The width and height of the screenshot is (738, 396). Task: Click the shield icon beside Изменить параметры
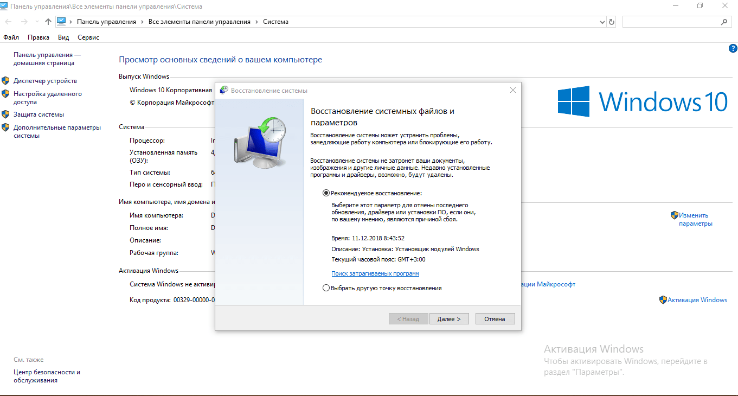coord(675,215)
